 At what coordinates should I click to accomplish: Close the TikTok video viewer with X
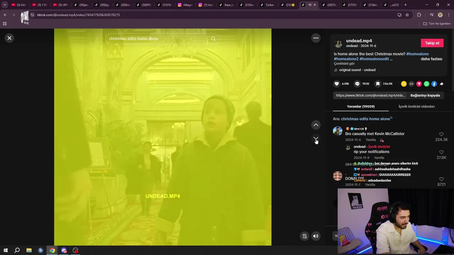coord(10,38)
